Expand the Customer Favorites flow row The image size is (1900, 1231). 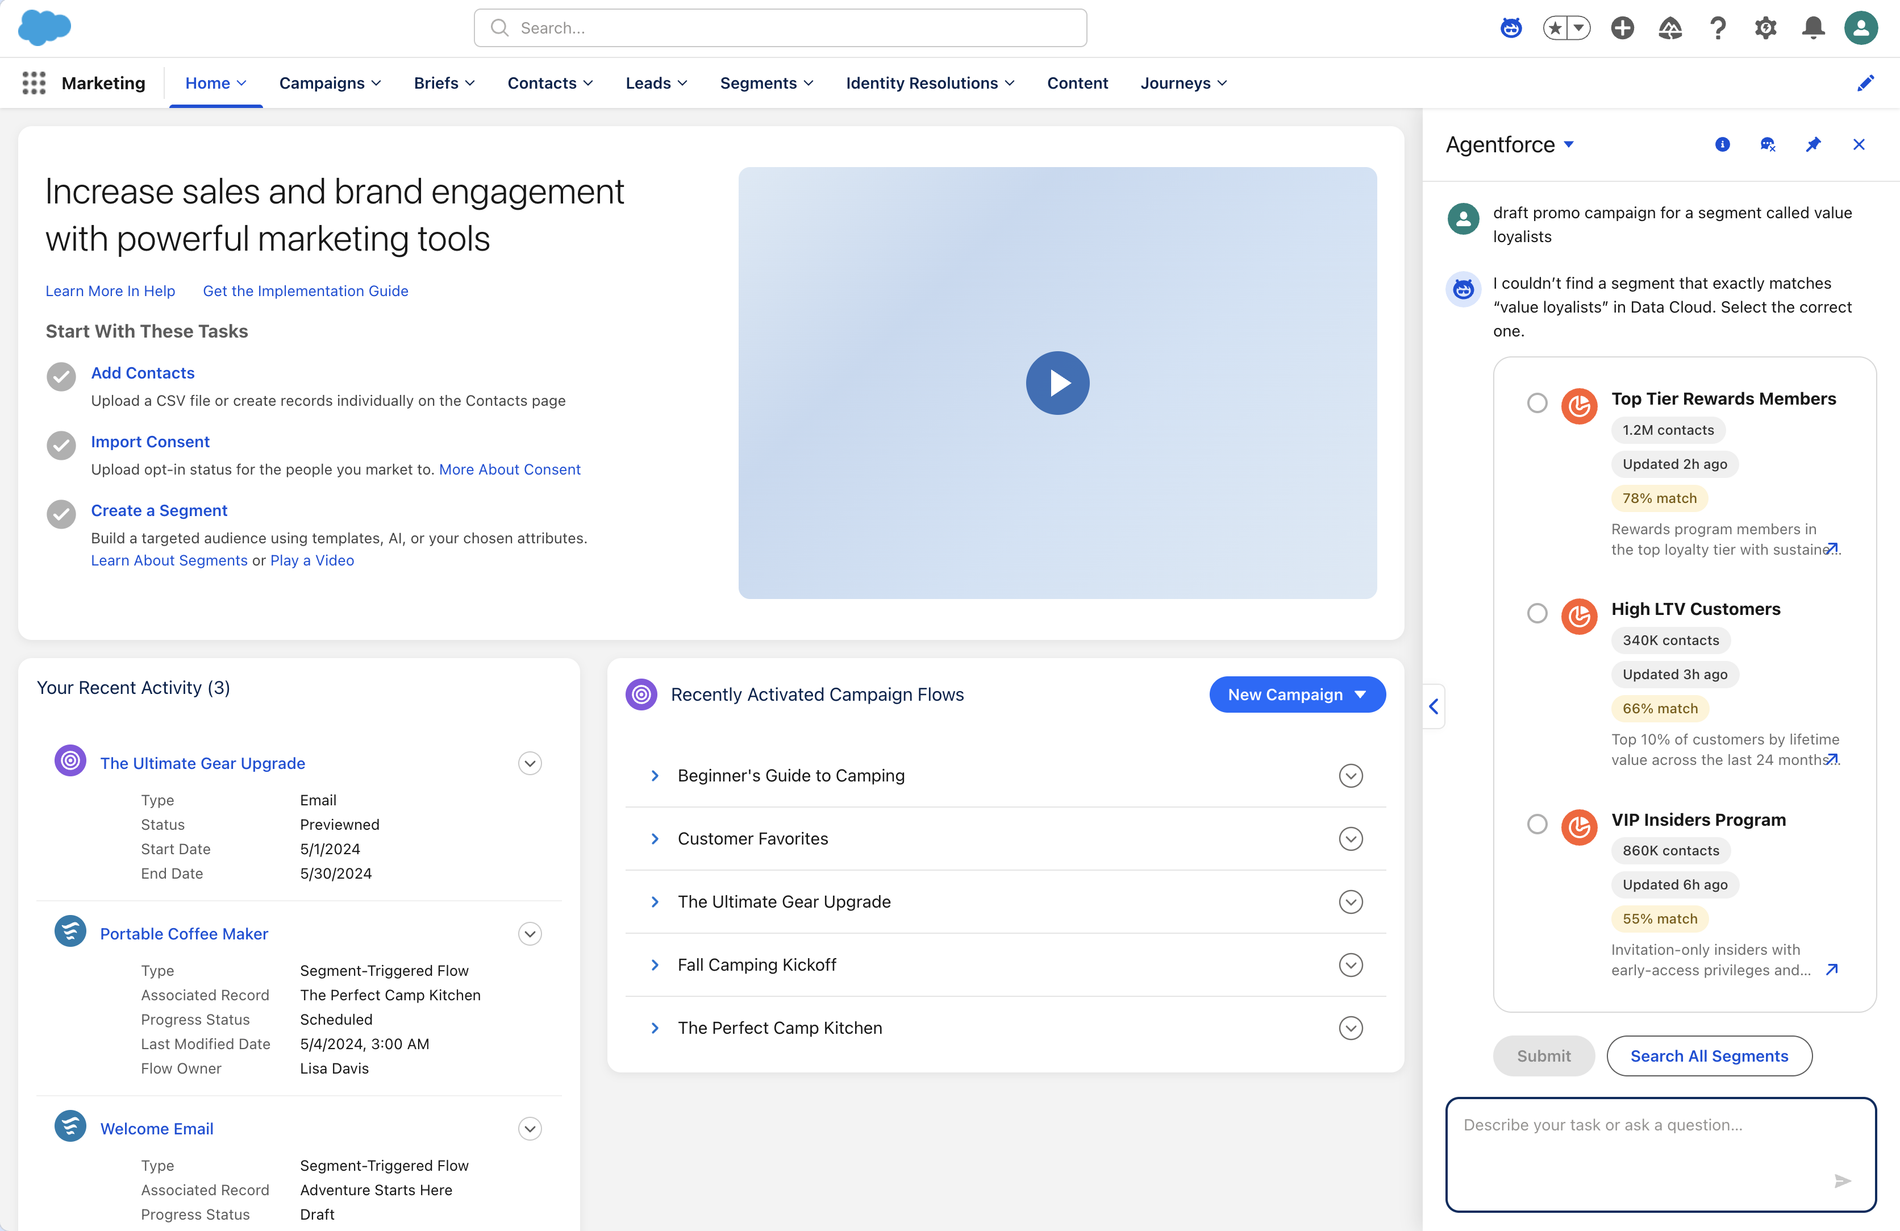click(655, 838)
